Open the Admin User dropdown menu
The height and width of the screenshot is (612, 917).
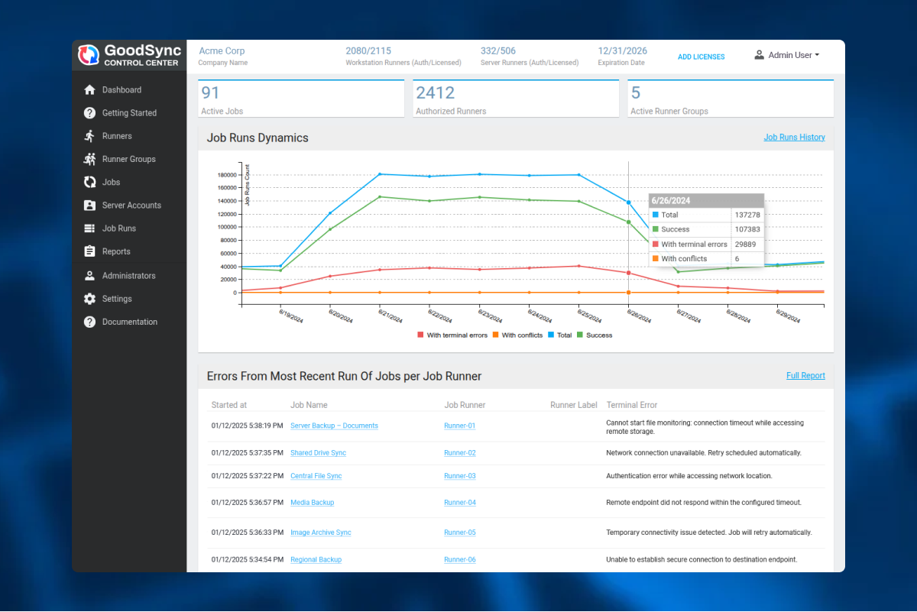tap(787, 55)
